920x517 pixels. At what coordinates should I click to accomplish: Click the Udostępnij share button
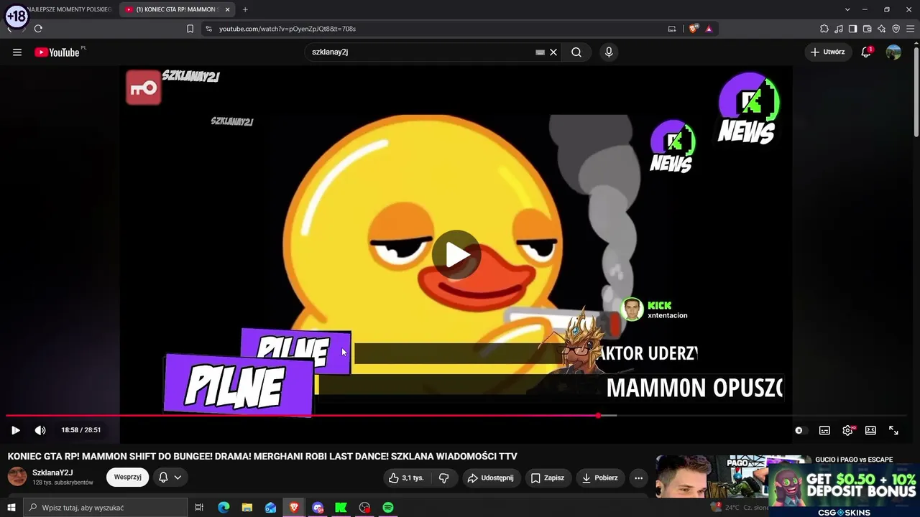coord(491,478)
